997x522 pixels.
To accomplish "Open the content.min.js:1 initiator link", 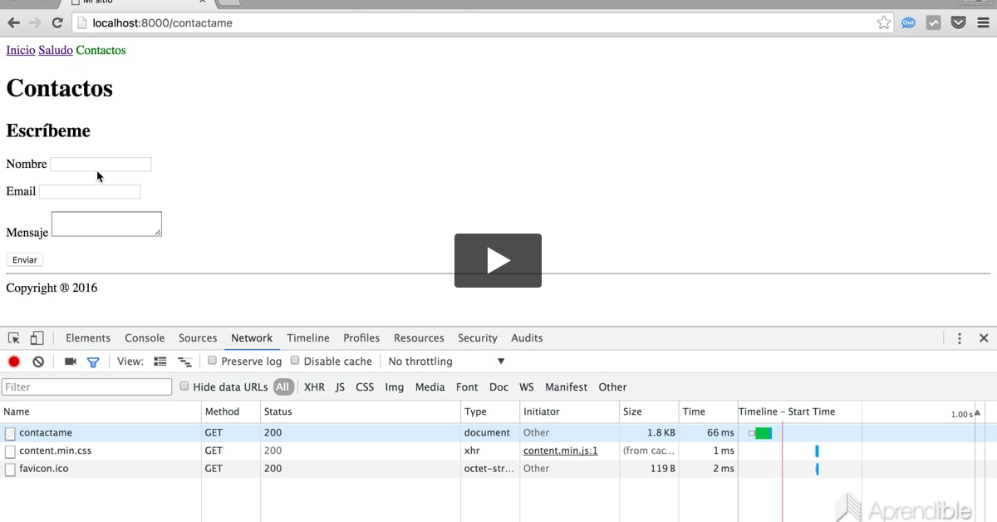I will (561, 451).
